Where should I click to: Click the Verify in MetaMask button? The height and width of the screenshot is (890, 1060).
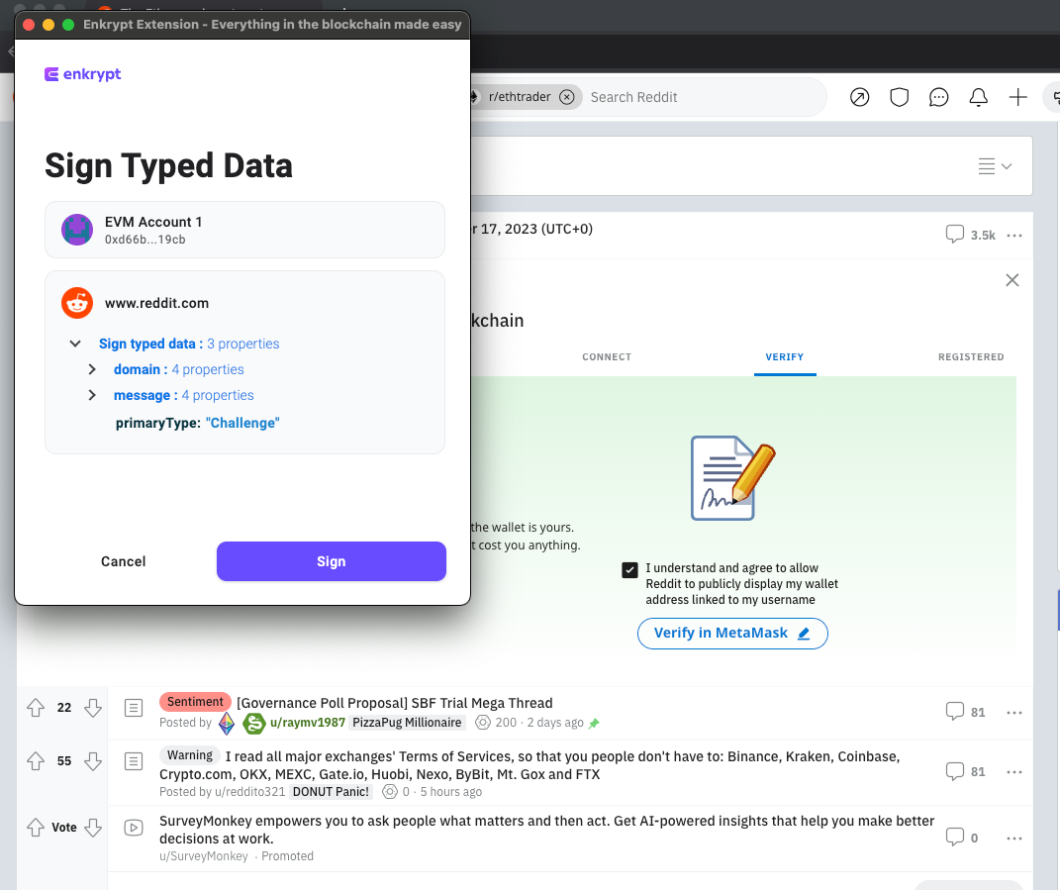coord(732,633)
